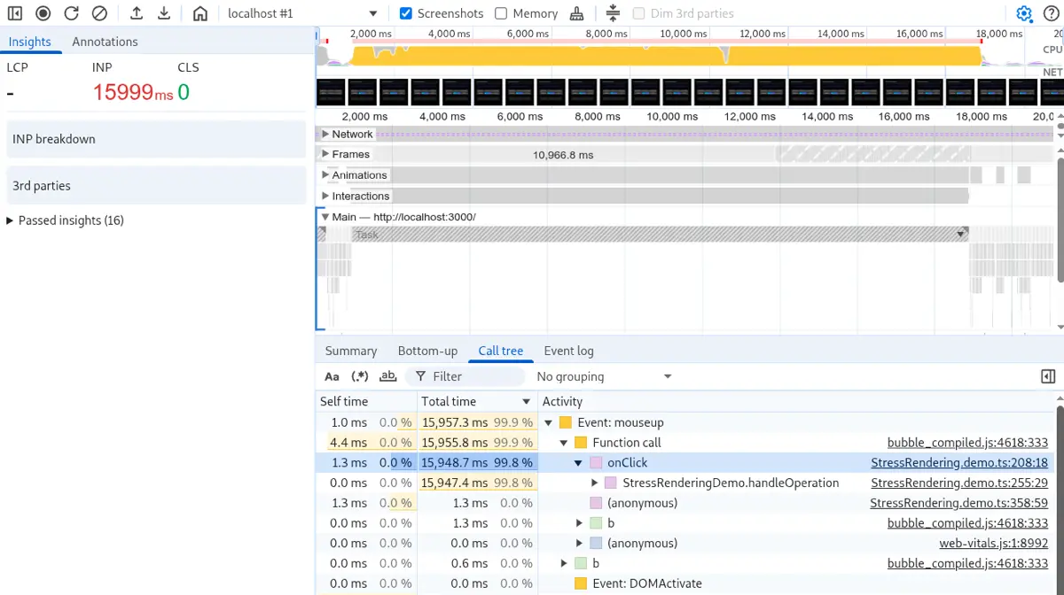Switch to the Bottom-up tab
Image resolution: width=1064 pixels, height=595 pixels.
tap(427, 351)
